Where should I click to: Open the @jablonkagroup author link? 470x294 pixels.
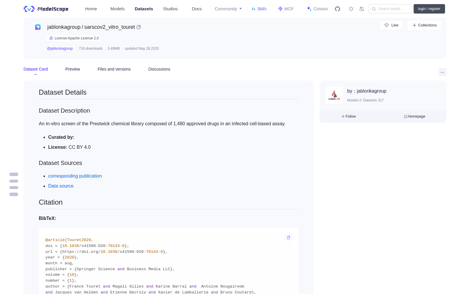pos(60,49)
